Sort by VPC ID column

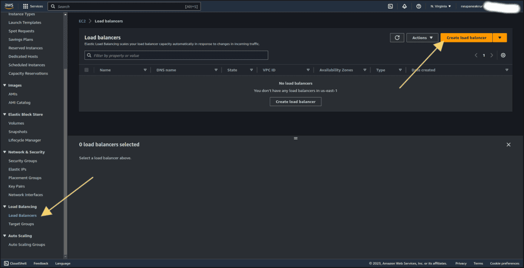point(308,70)
